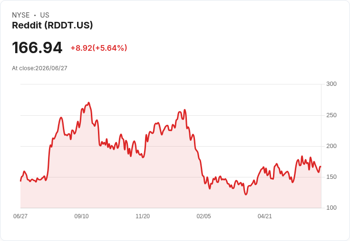Click the NYSE exchange label

click(21, 15)
